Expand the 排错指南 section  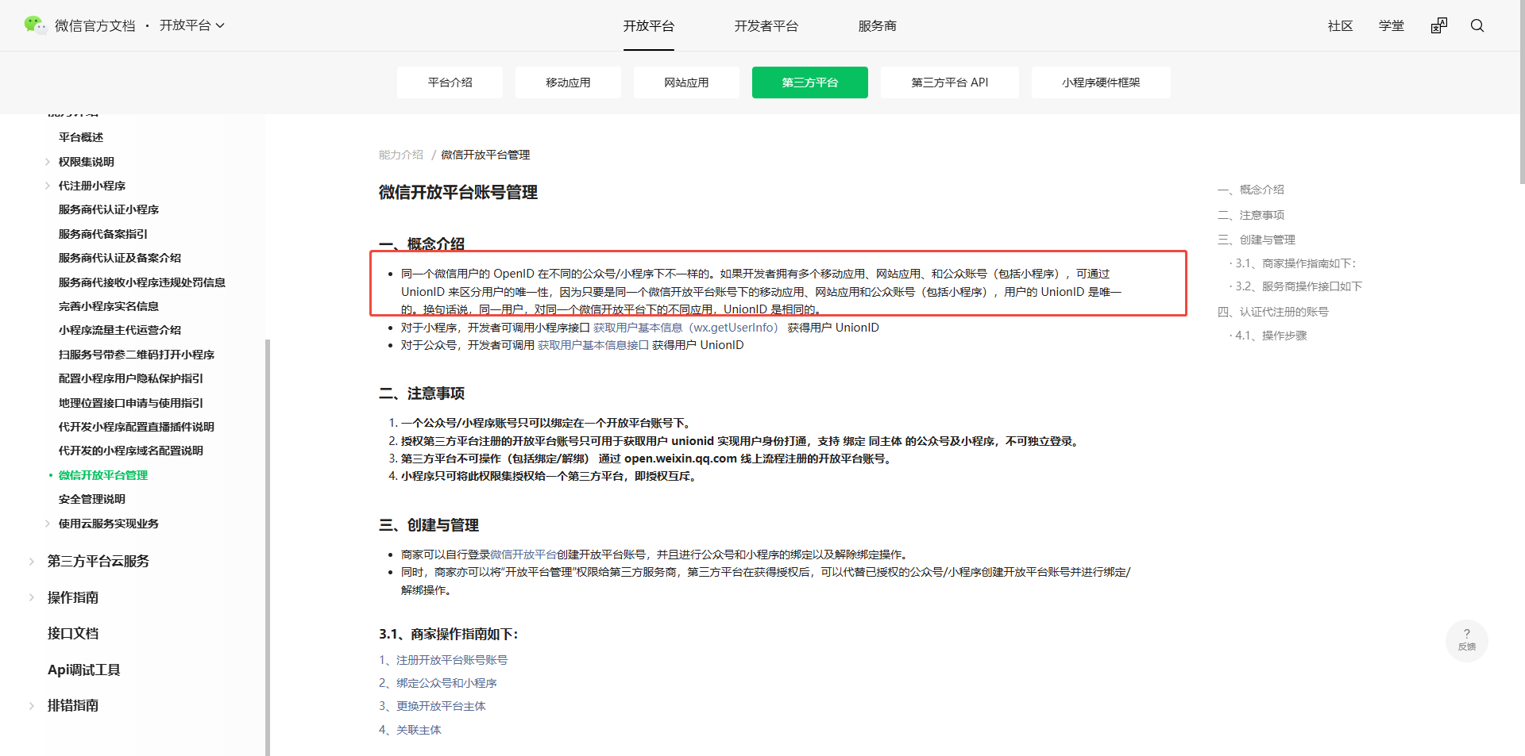pyautogui.click(x=32, y=705)
